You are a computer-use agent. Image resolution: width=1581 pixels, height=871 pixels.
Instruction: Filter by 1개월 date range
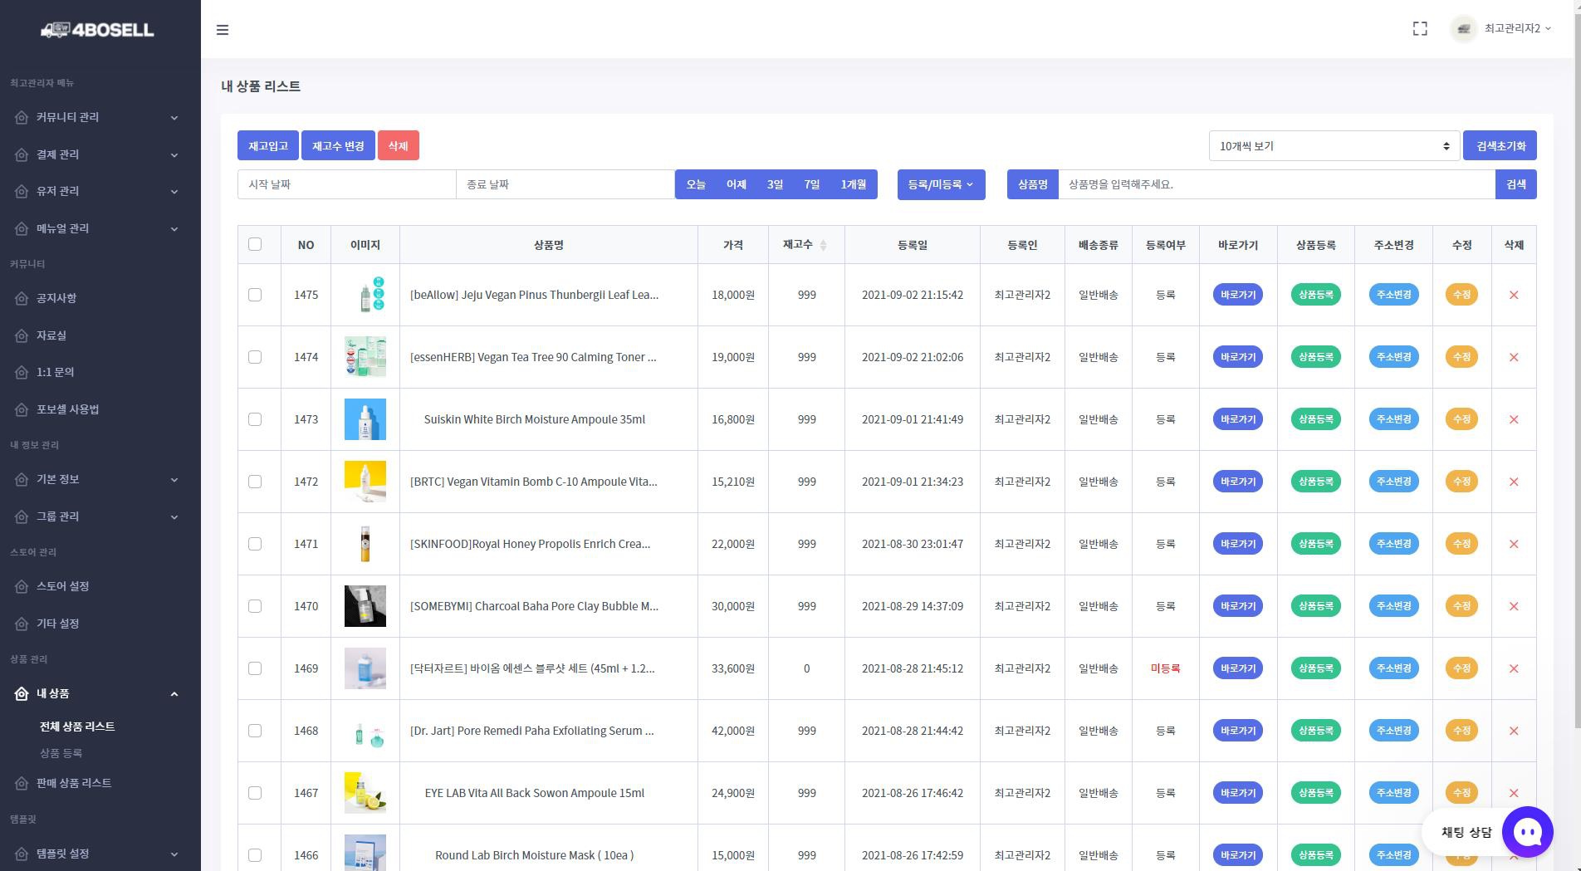coord(853,184)
